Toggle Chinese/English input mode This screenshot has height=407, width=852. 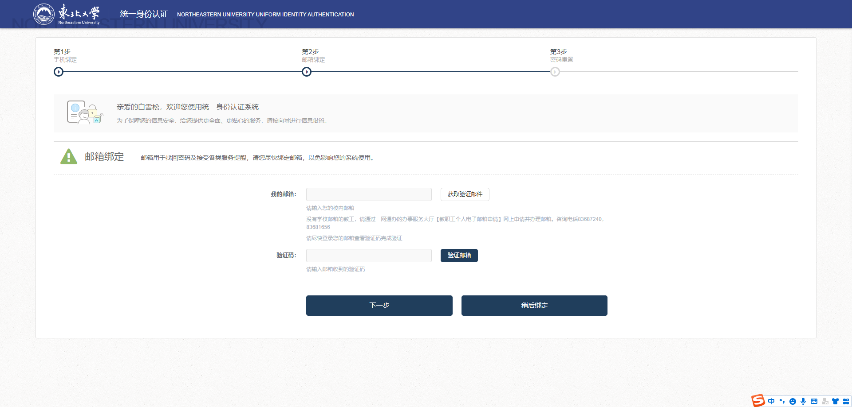point(771,401)
